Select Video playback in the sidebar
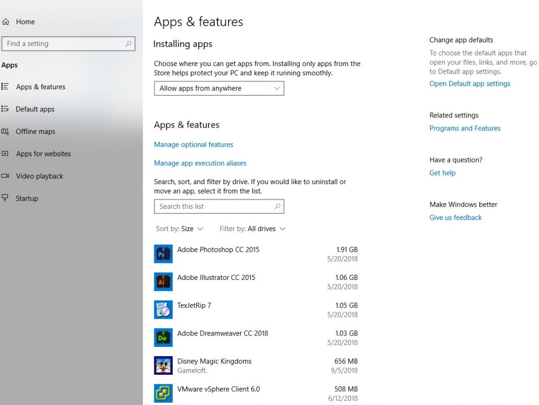The image size is (539, 405). coord(39,176)
